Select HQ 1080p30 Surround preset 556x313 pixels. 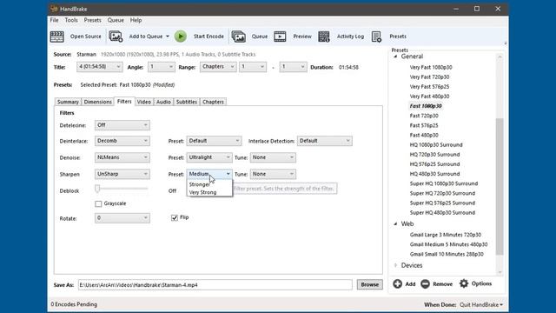436,145
